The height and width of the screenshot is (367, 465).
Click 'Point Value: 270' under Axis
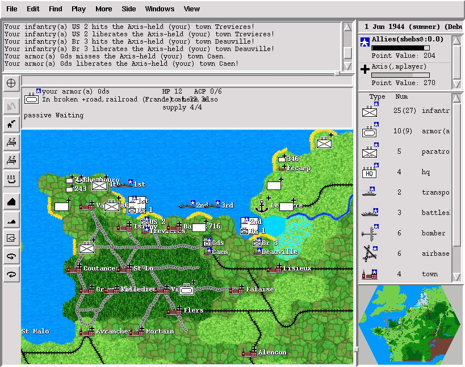click(403, 83)
